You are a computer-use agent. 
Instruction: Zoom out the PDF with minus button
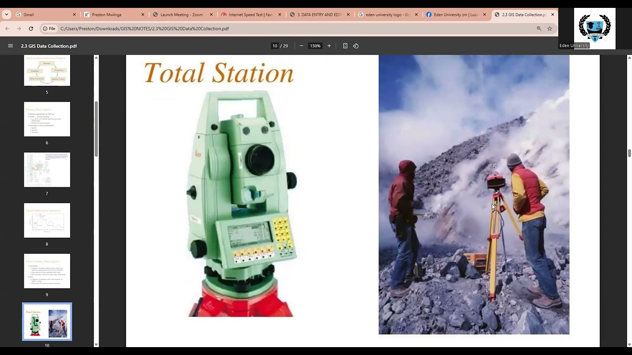301,46
